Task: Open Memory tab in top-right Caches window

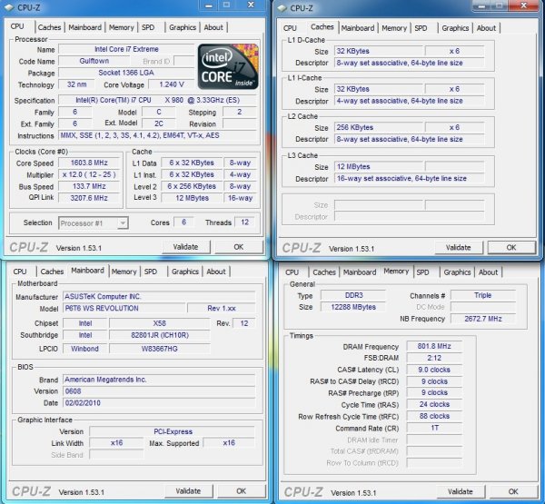Action: click(394, 28)
